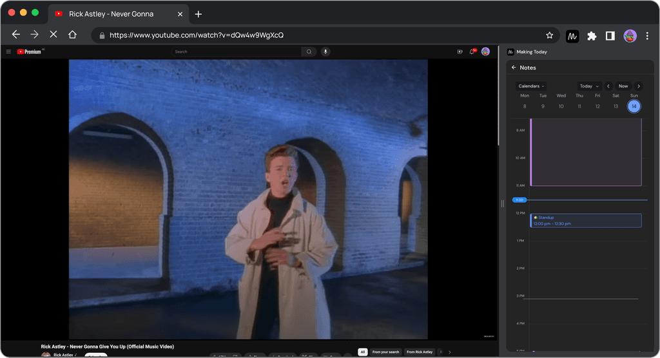The height and width of the screenshot is (358, 660).
Task: Select the All filter chip
Action: coord(362,352)
